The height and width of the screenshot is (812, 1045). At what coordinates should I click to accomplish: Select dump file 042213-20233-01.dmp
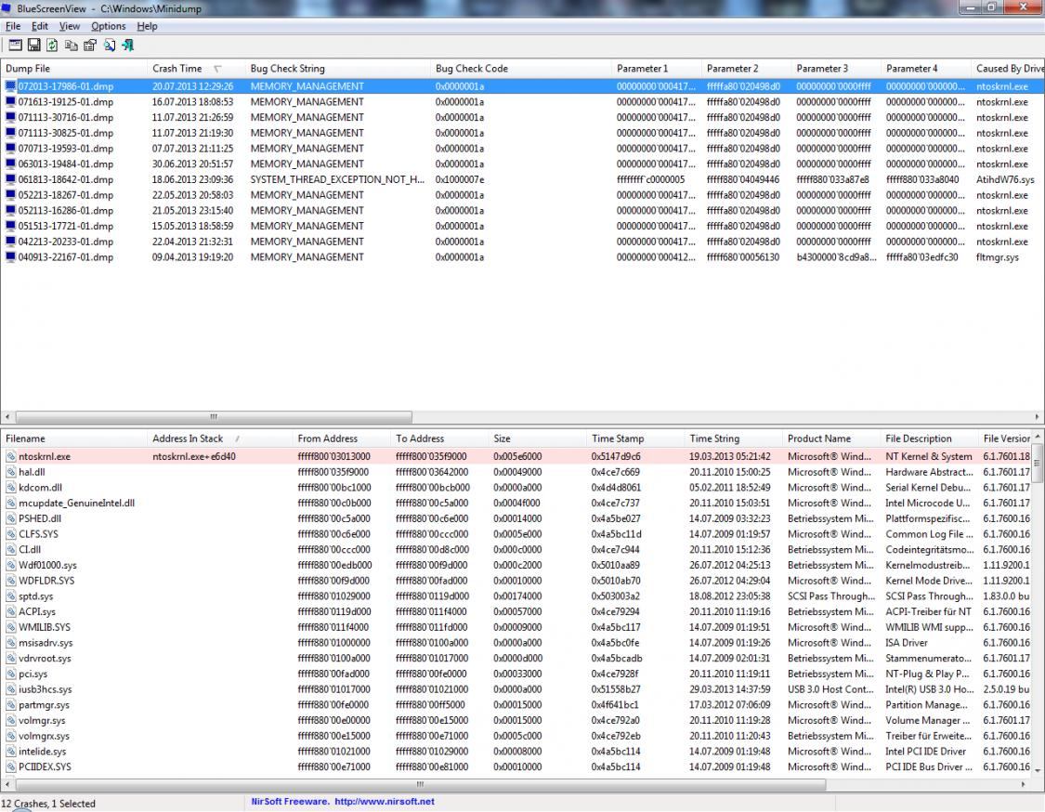(x=65, y=242)
